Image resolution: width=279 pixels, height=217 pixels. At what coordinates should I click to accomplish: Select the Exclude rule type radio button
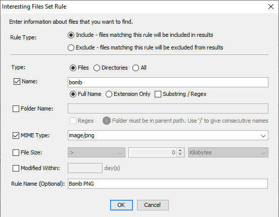coord(71,47)
